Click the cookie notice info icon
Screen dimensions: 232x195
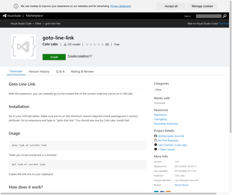[x=16, y=6]
